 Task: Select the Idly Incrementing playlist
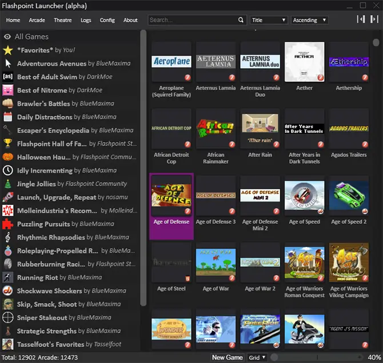(70, 171)
